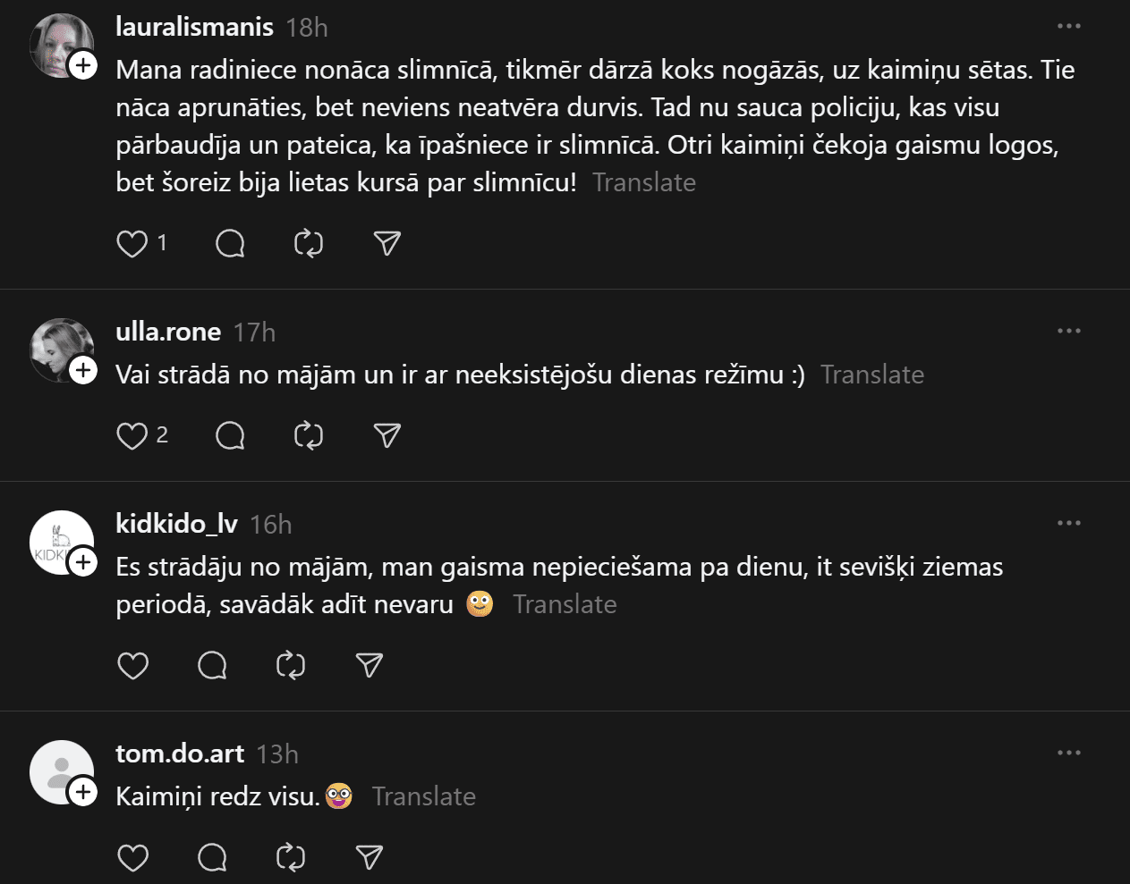Open kidkido_lv's profile picture

55,541
